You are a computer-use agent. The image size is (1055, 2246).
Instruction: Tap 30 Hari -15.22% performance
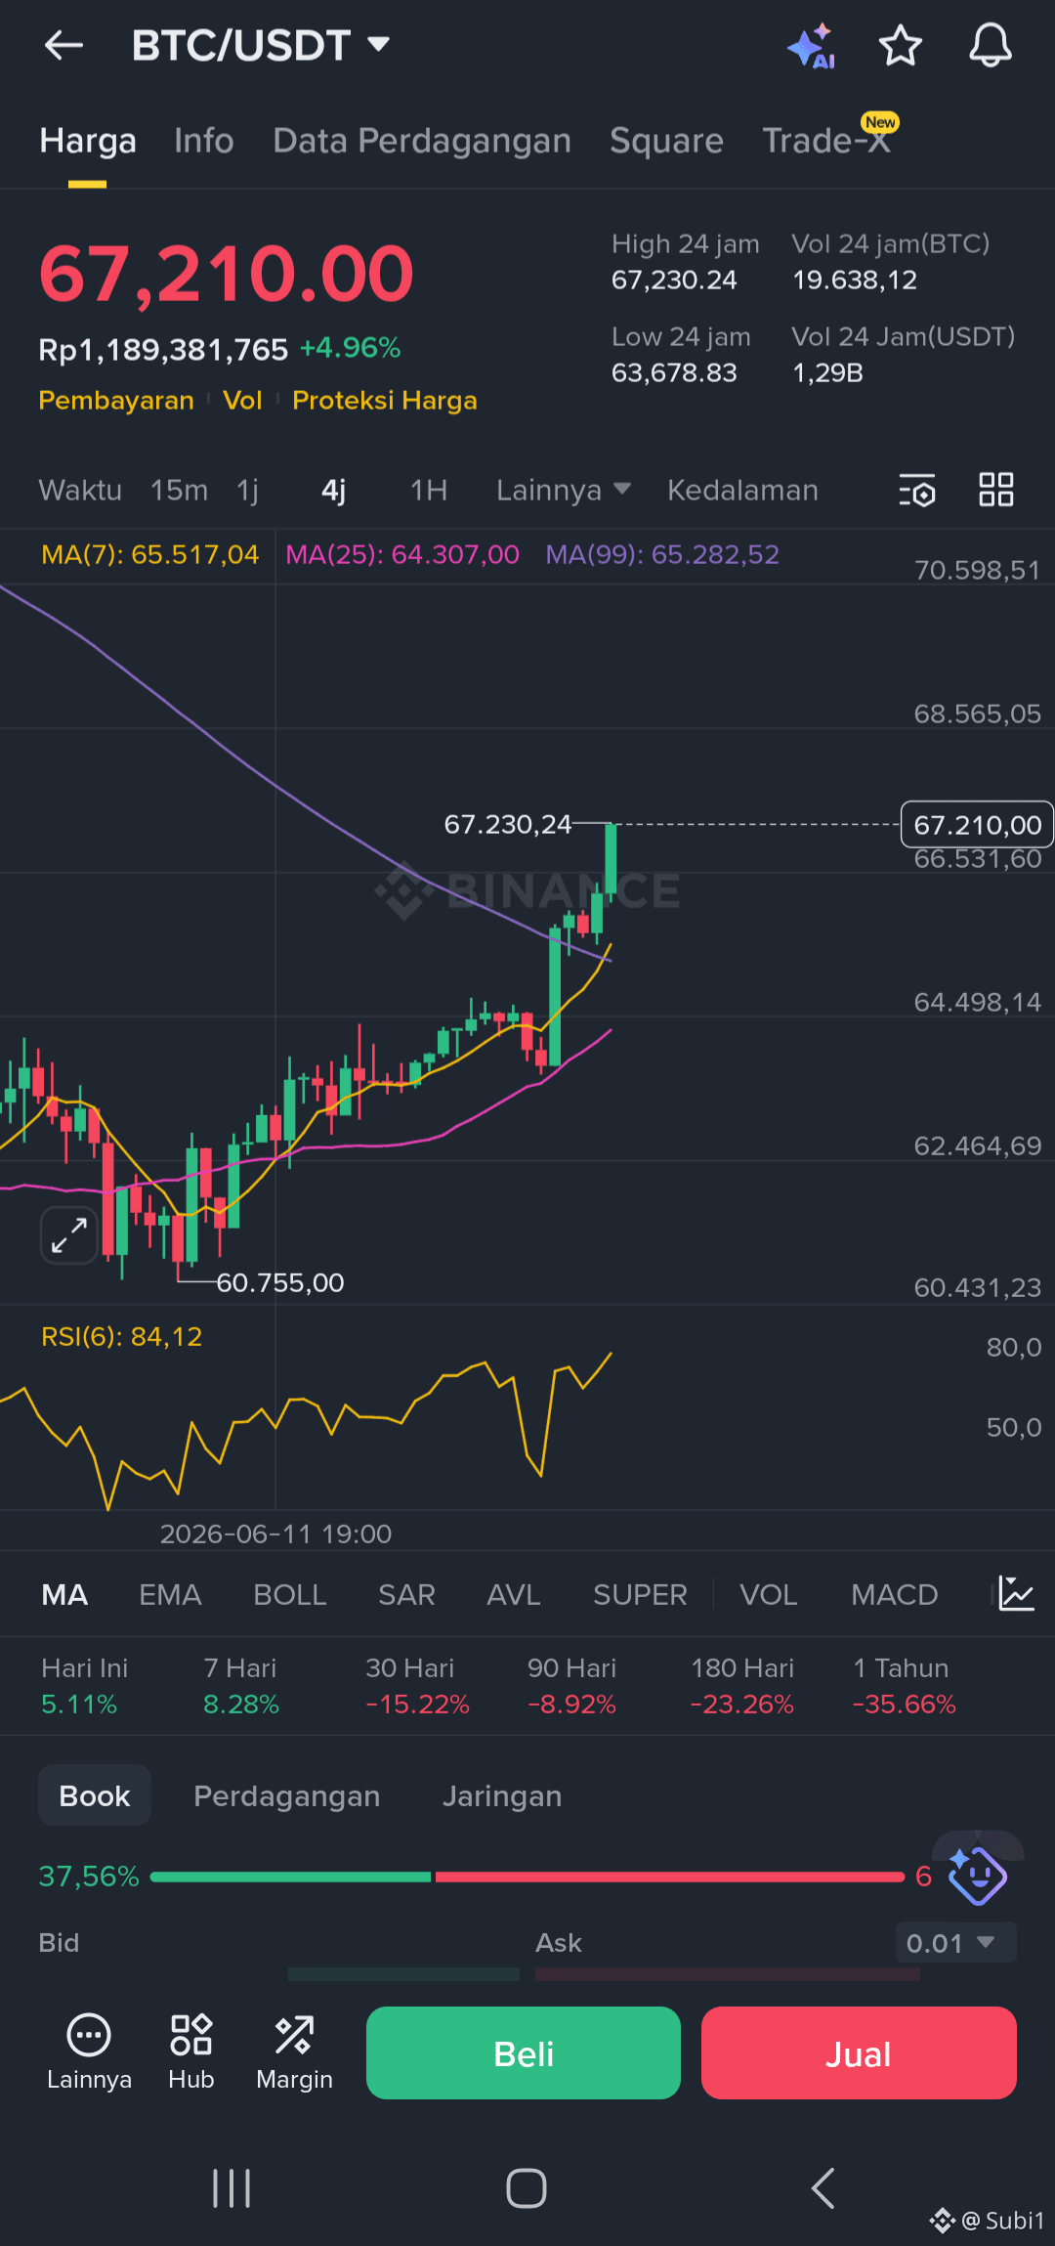(418, 1686)
